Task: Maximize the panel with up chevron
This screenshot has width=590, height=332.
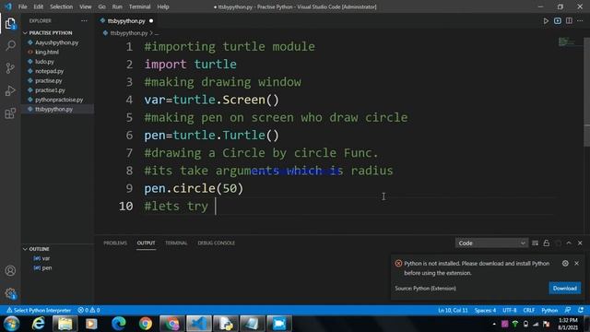Action: (569, 243)
